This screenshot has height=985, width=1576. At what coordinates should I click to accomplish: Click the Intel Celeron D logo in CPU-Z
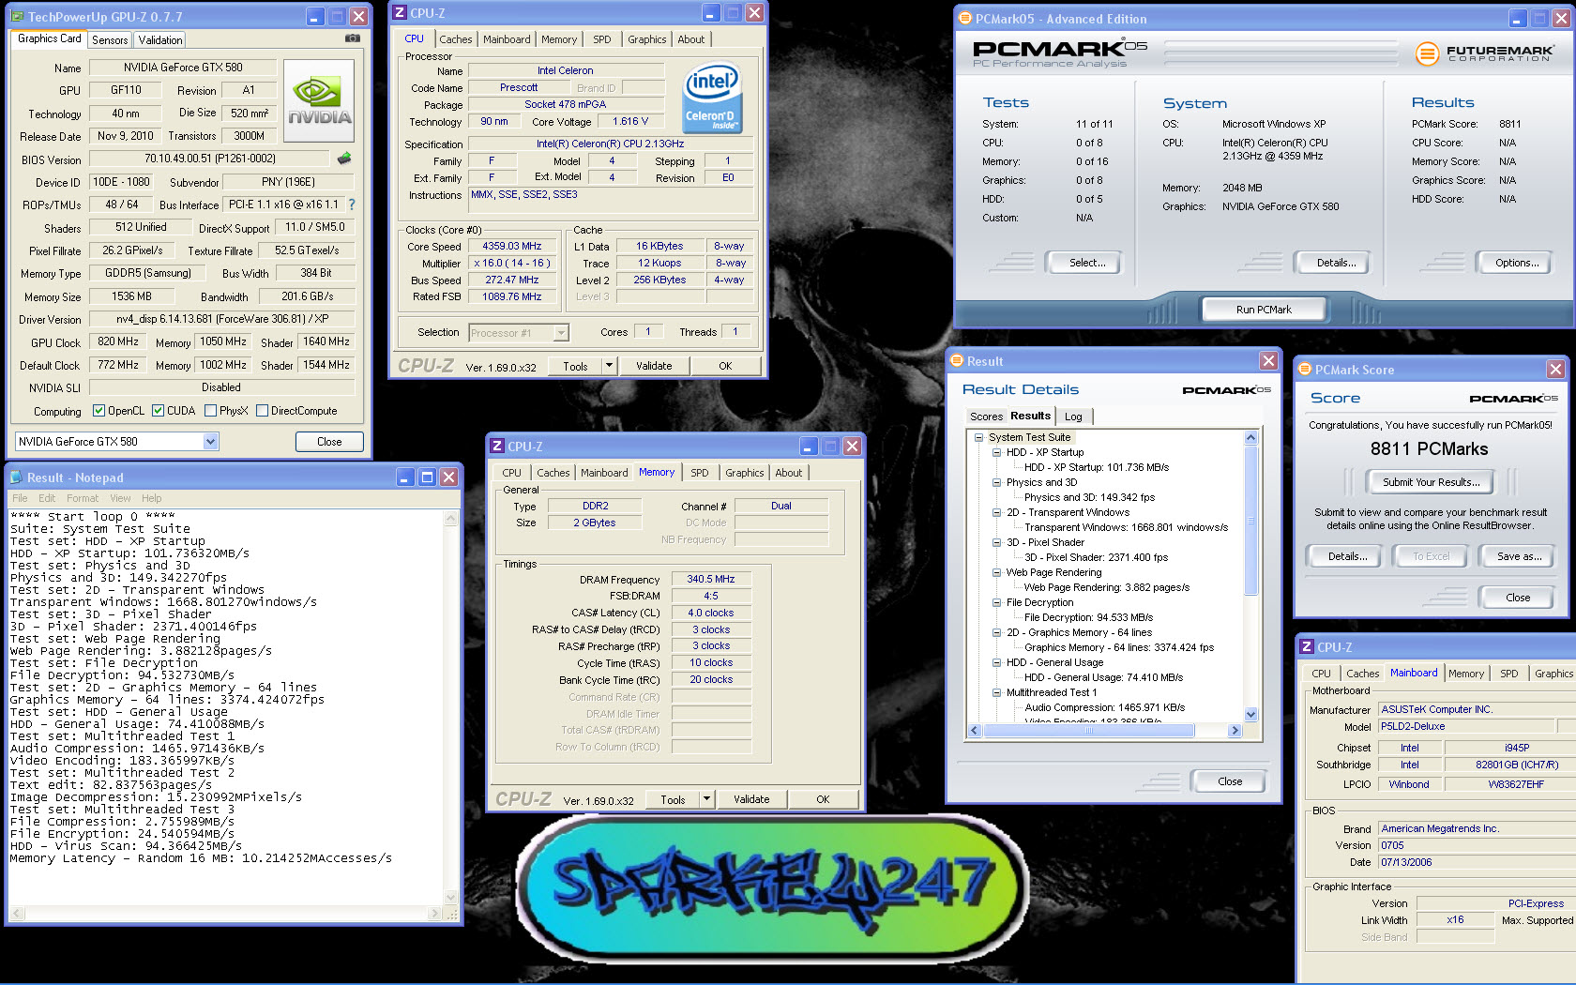(711, 98)
